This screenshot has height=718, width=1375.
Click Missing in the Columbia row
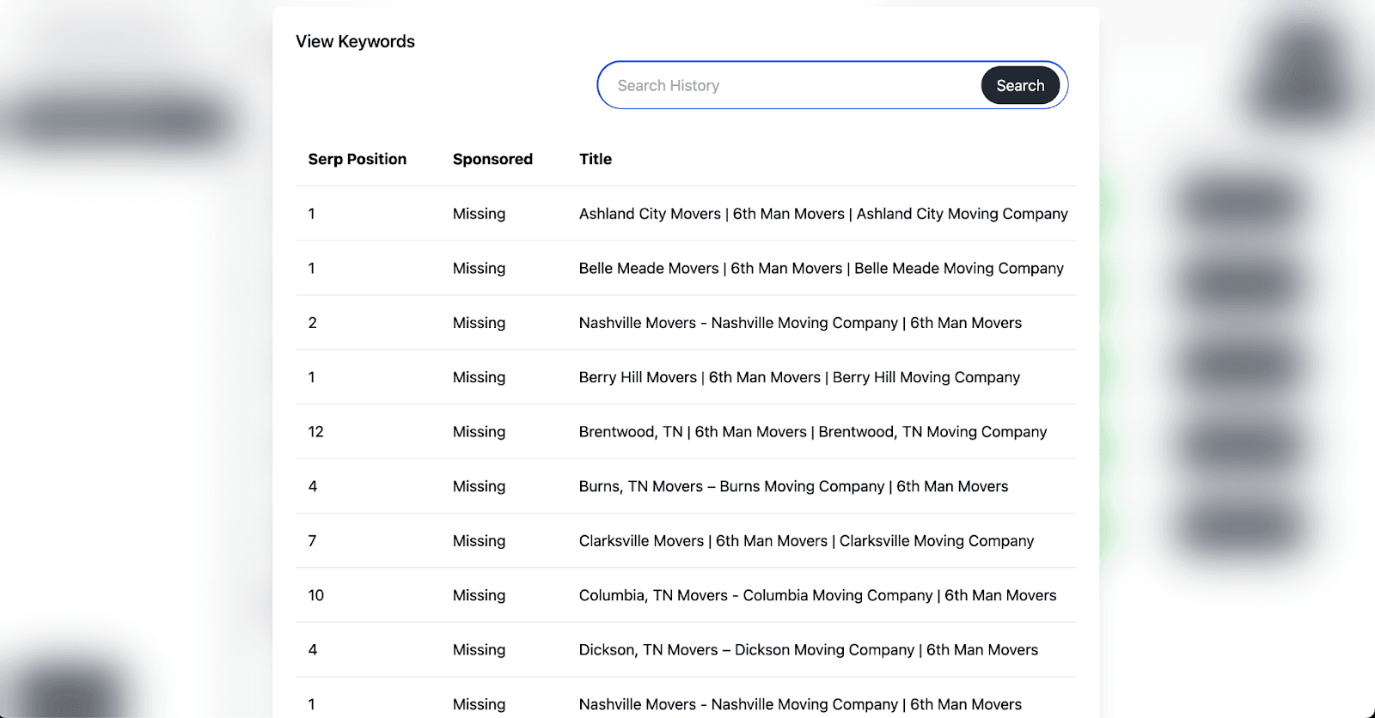tap(479, 595)
